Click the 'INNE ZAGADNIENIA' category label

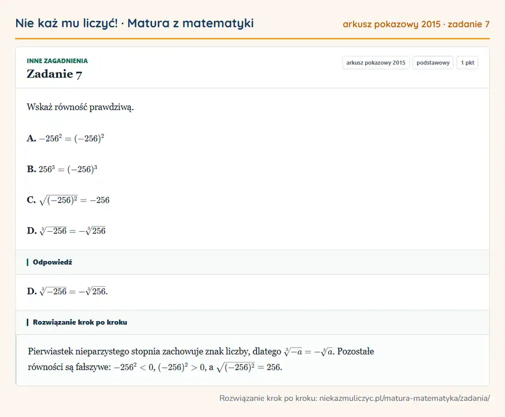coord(57,61)
